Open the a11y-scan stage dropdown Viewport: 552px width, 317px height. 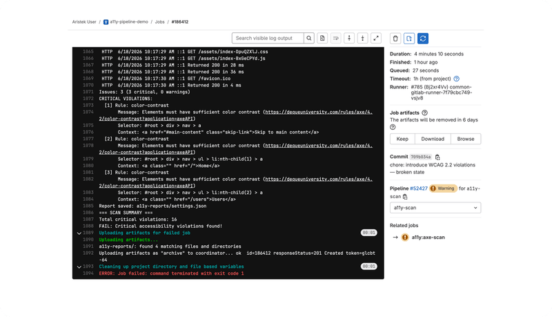435,208
